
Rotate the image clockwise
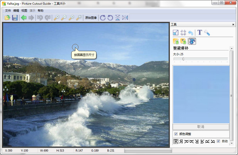point(103,18)
